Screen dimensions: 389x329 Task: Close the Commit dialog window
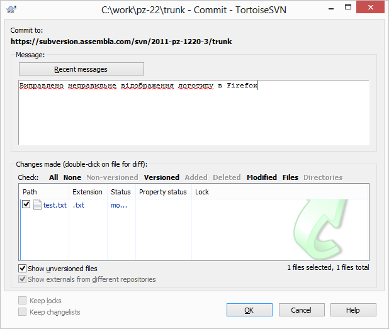(370, 7)
